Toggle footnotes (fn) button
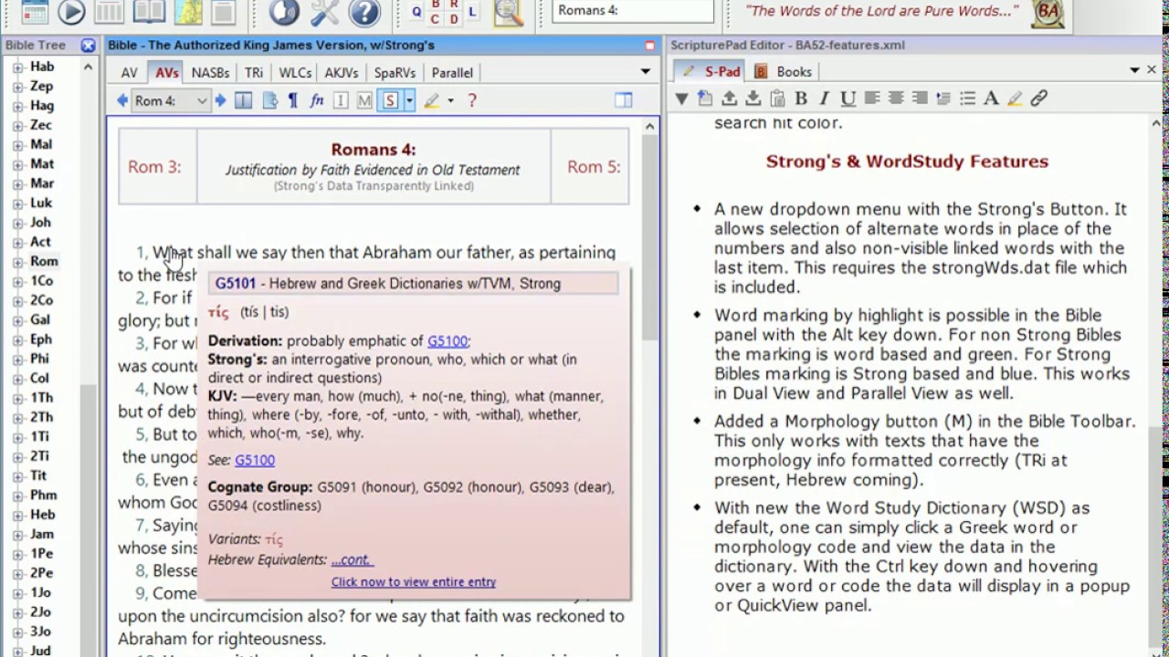Screen dimensions: 1169x657 point(317,100)
